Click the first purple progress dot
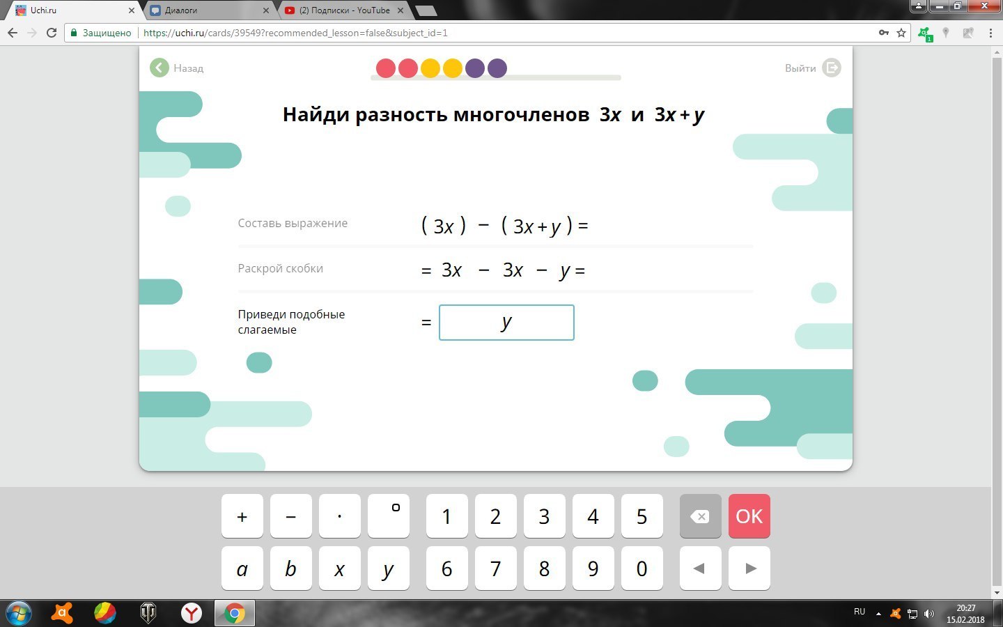The height and width of the screenshot is (627, 1003). point(475,68)
